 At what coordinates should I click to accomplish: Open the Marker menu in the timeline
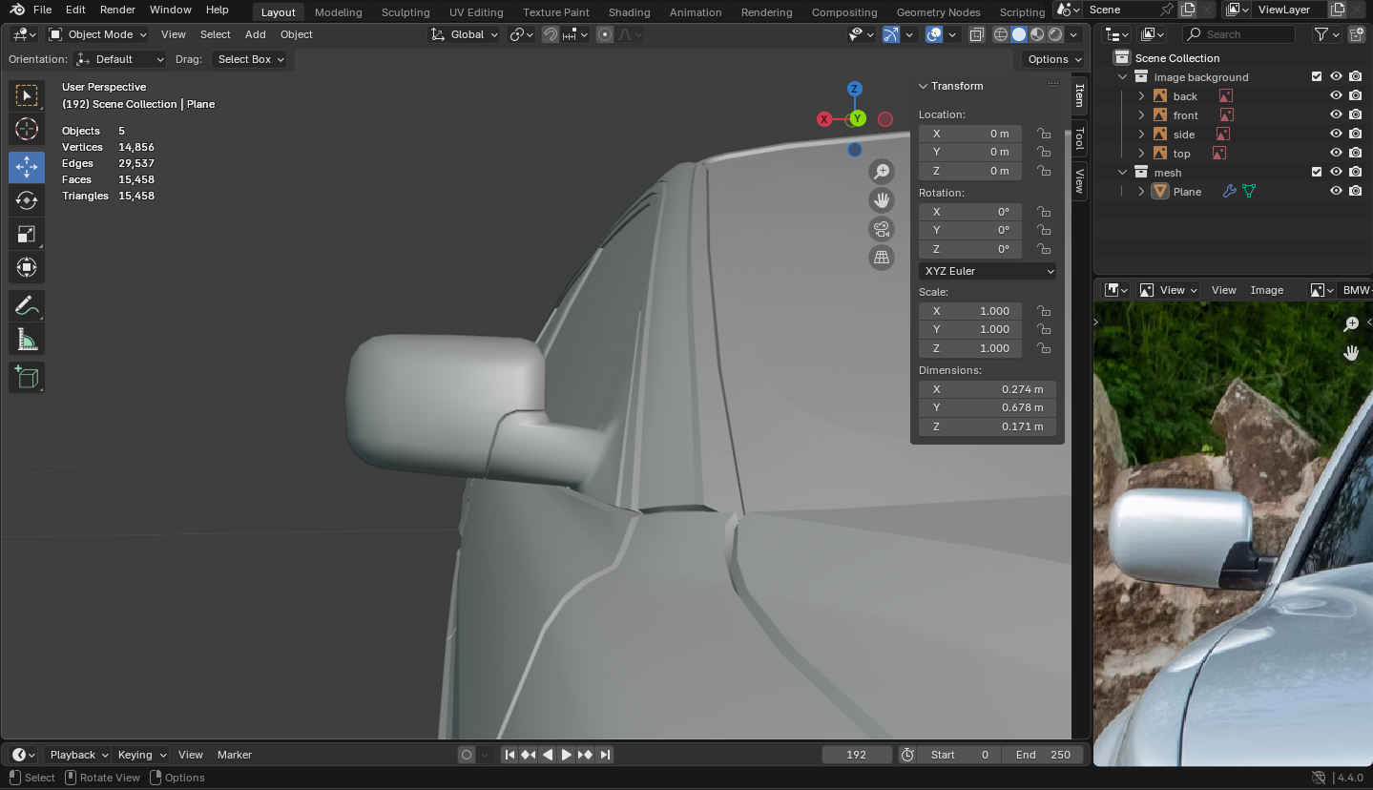click(235, 755)
